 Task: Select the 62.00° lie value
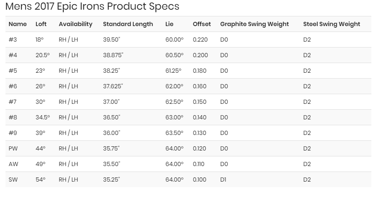point(175,87)
